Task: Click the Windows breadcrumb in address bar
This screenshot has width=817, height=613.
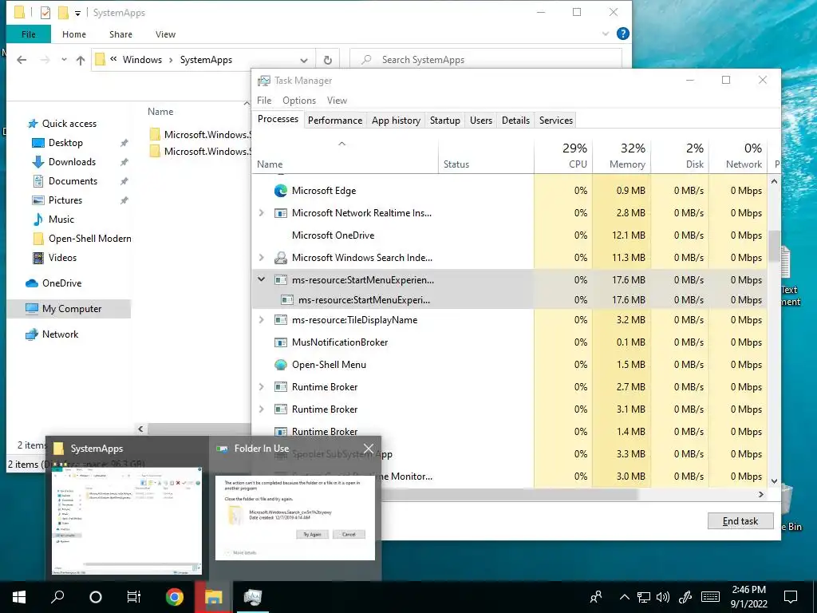Action: (x=142, y=60)
